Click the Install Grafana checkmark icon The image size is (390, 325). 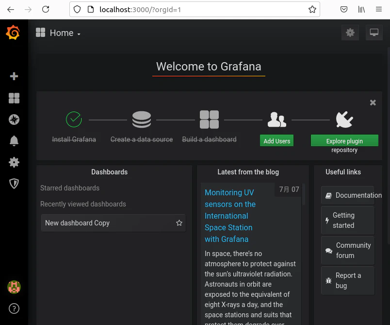point(74,120)
